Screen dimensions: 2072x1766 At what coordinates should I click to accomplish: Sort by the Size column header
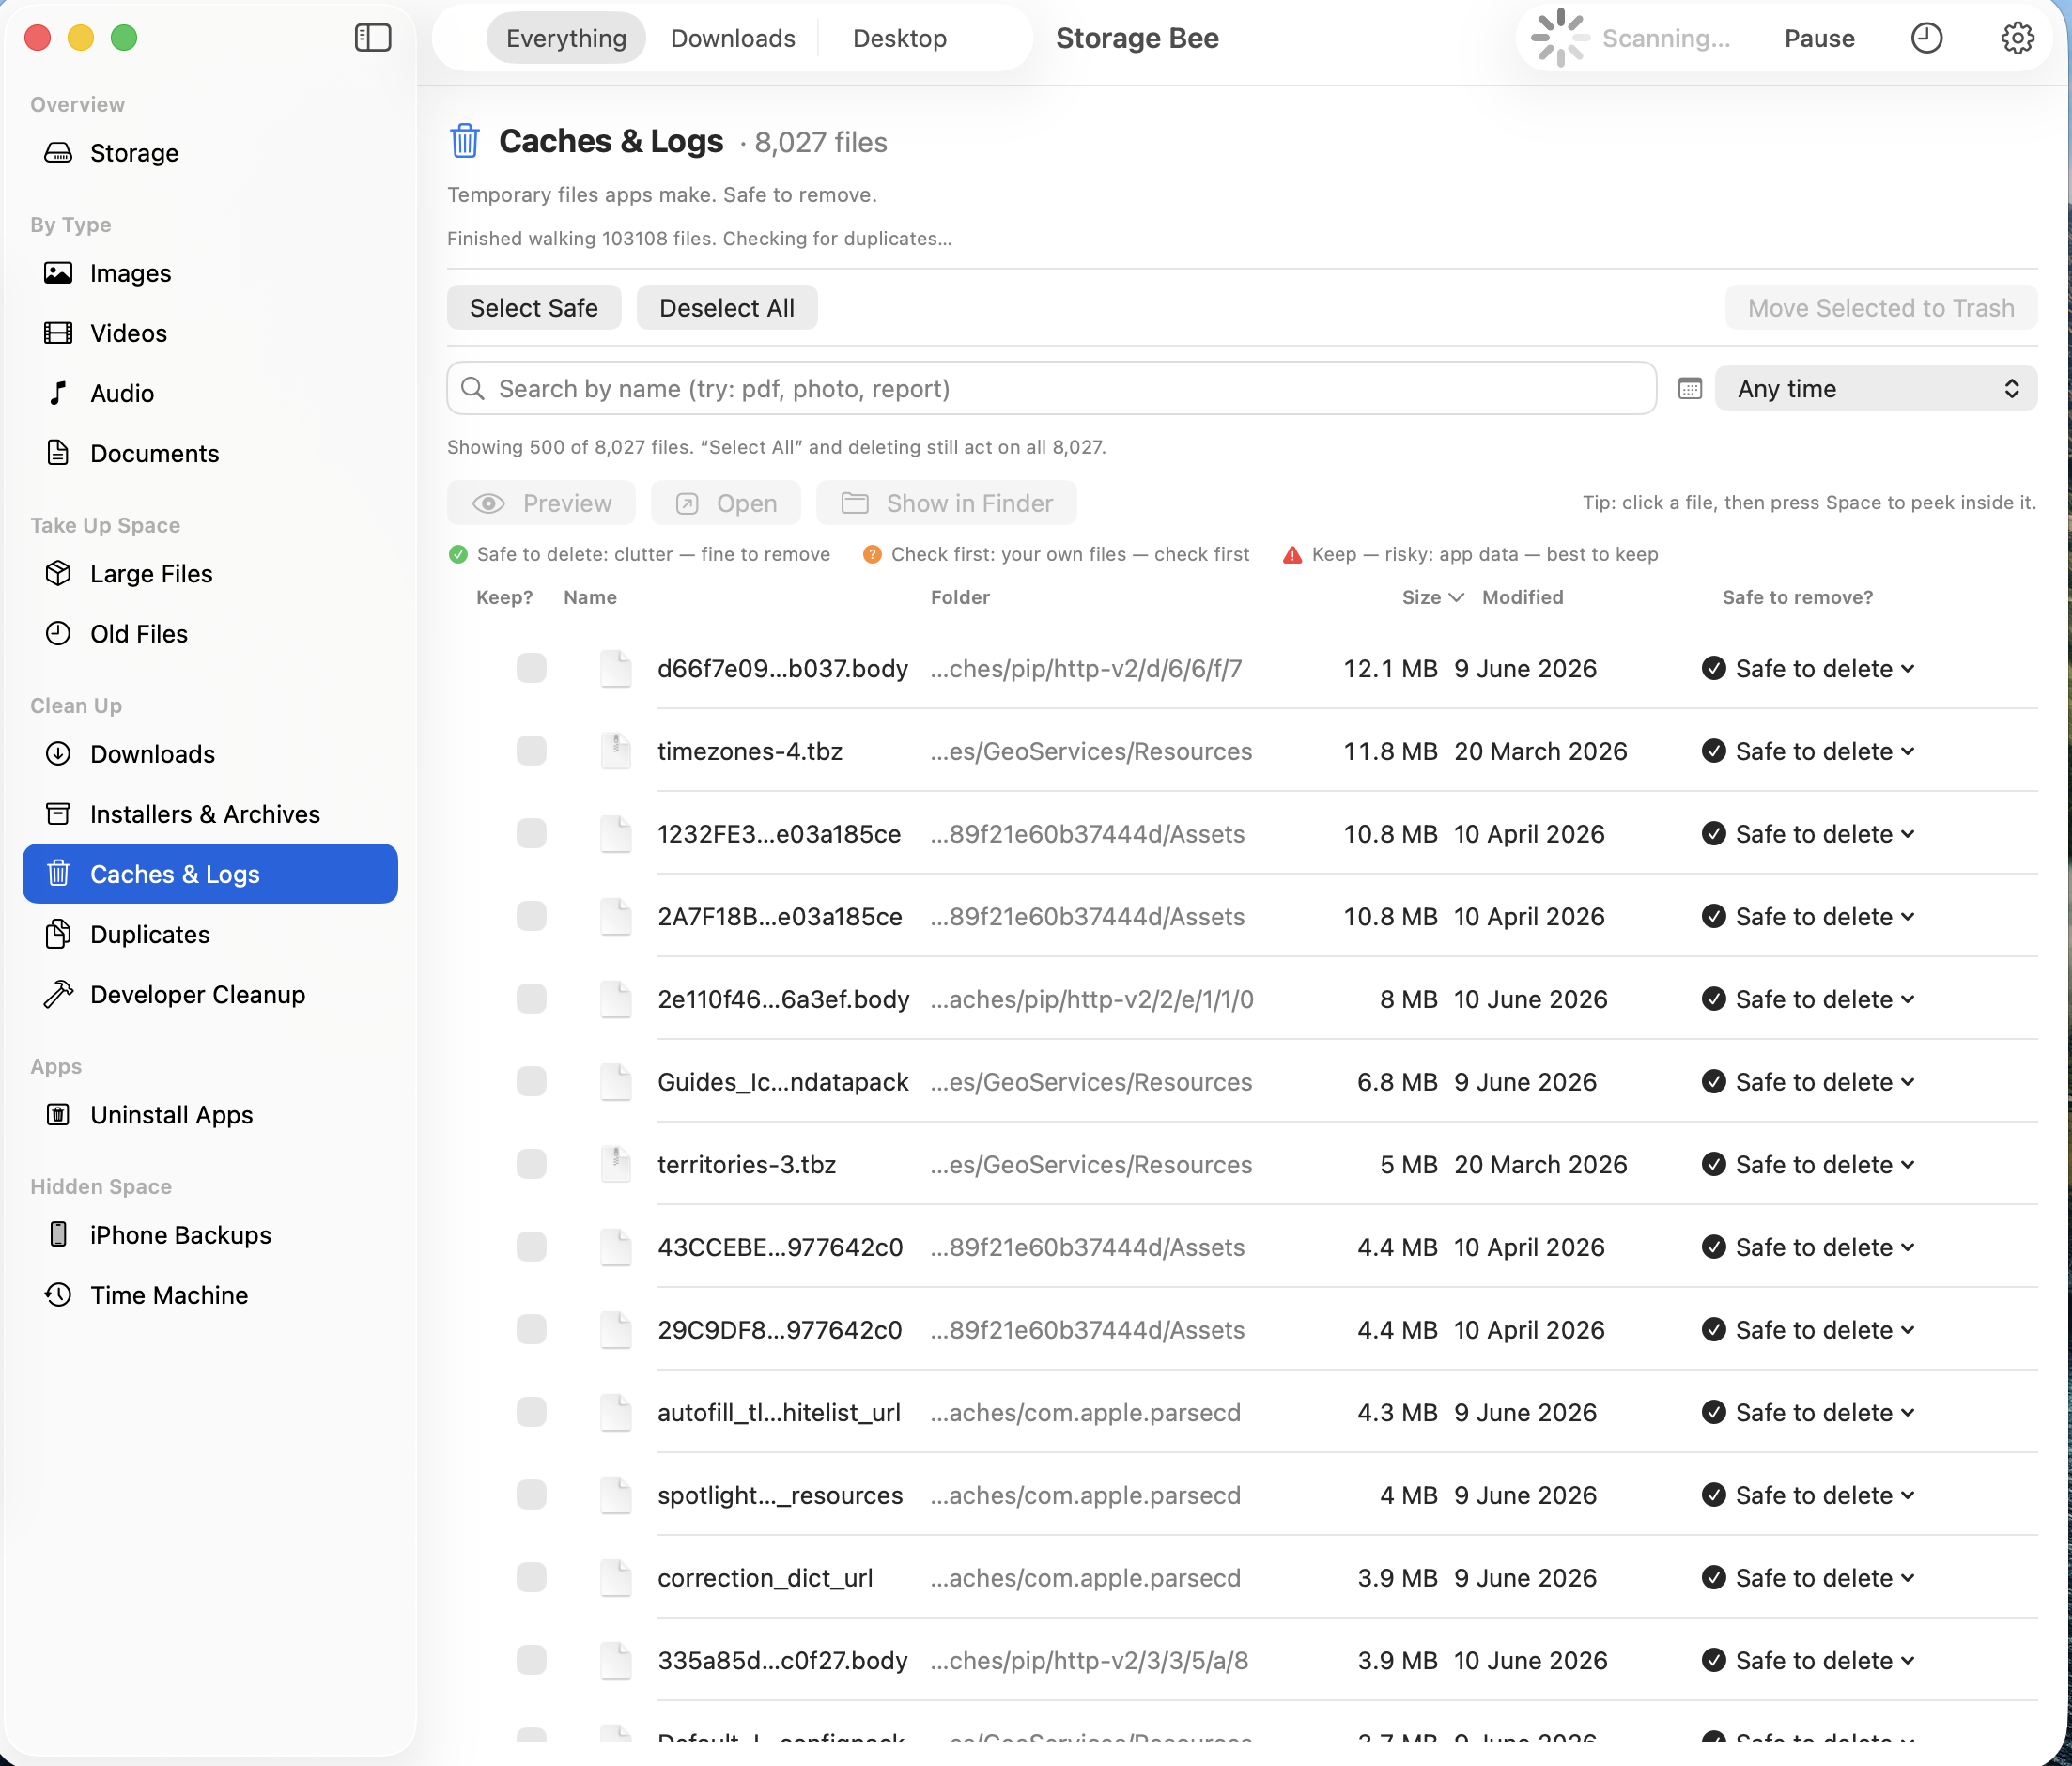[1432, 597]
